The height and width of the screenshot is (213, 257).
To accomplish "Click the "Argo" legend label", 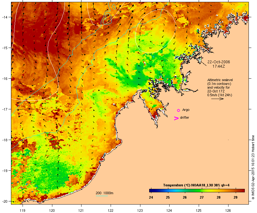I will (x=186, y=110).
